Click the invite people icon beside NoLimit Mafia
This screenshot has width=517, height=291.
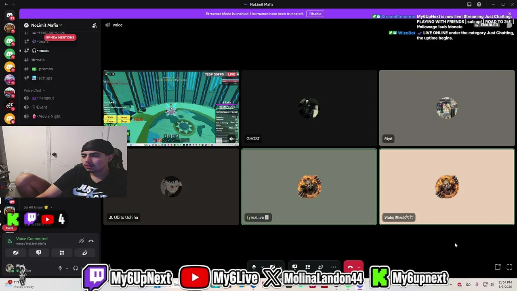tap(95, 25)
